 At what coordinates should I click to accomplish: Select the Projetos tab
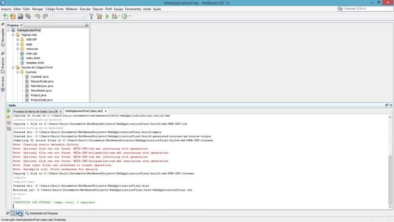pyautogui.click(x=13, y=25)
